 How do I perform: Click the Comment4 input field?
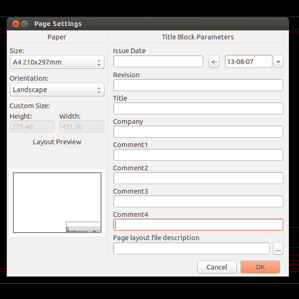(x=198, y=224)
